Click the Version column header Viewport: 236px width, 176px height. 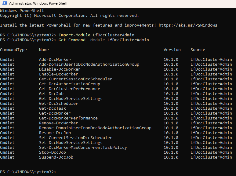tap(172, 50)
